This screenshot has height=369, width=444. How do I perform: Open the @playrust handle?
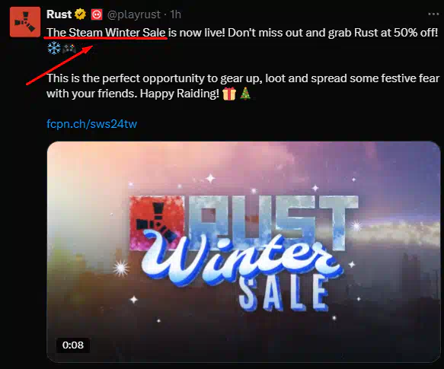point(133,14)
